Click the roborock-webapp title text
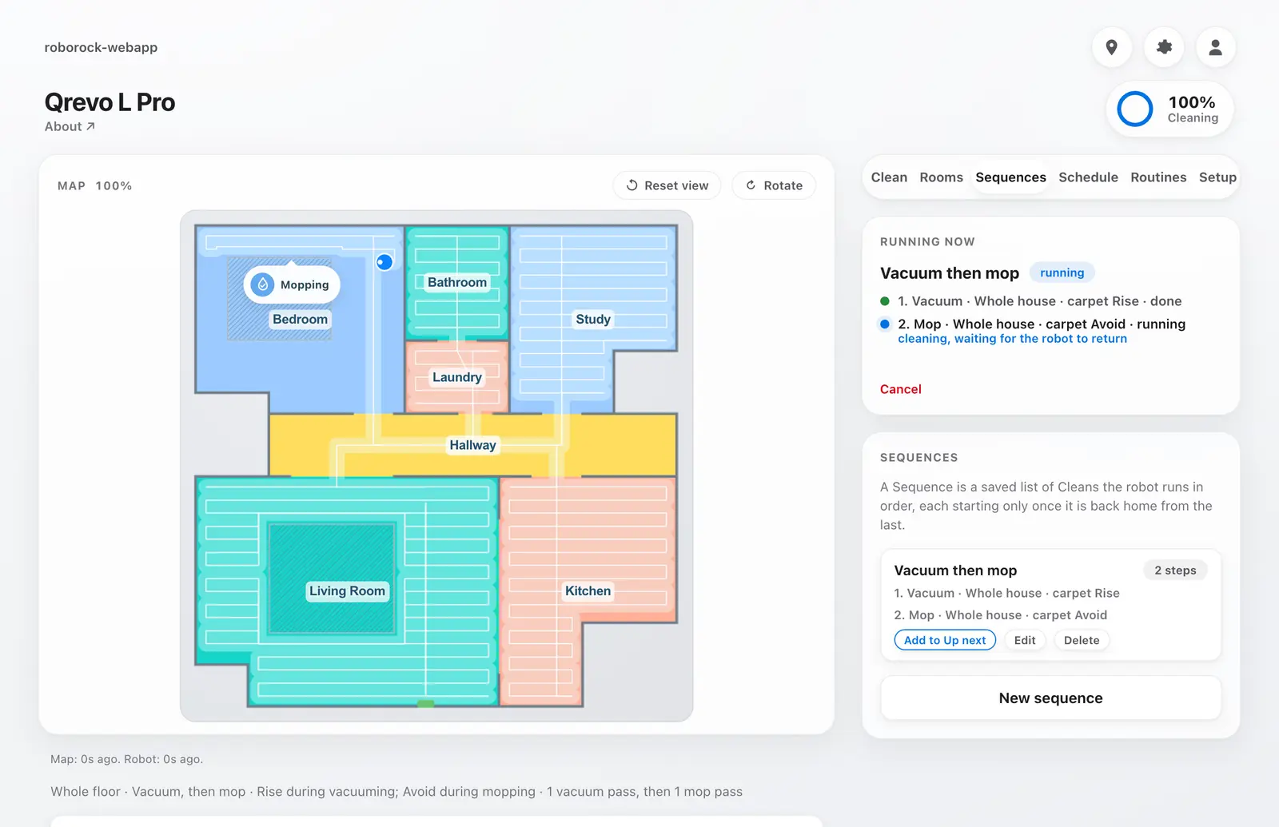This screenshot has height=827, width=1279. 101,47
